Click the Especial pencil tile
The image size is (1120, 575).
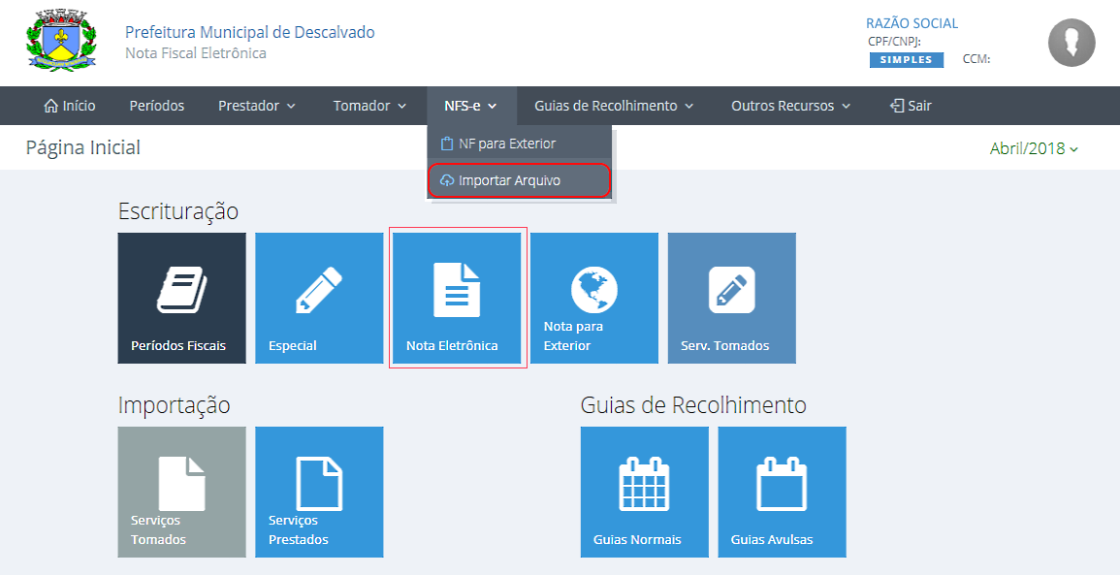pos(319,298)
